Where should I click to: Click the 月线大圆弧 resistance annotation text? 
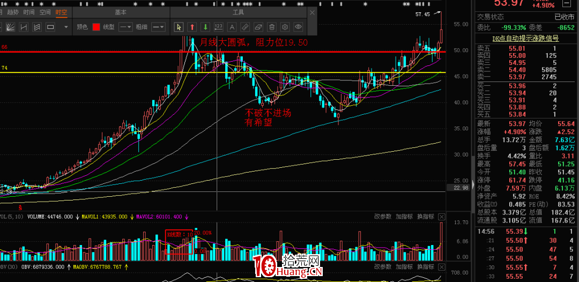253,42
